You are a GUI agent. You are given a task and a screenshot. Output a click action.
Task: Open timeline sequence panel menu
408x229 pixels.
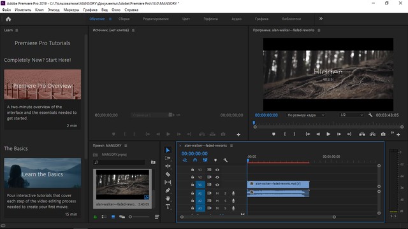click(231, 146)
